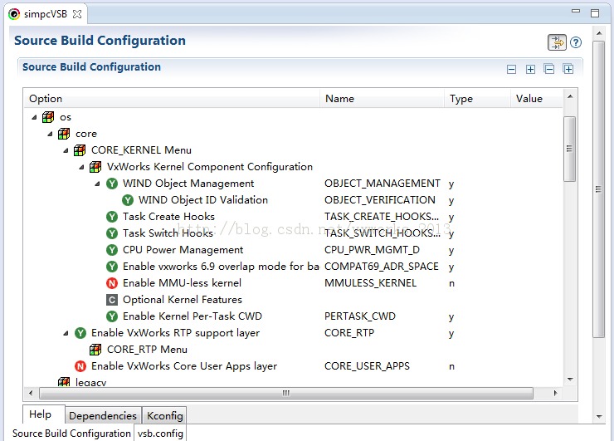
Task: Close the simpcVSB tab
Action: (77, 14)
